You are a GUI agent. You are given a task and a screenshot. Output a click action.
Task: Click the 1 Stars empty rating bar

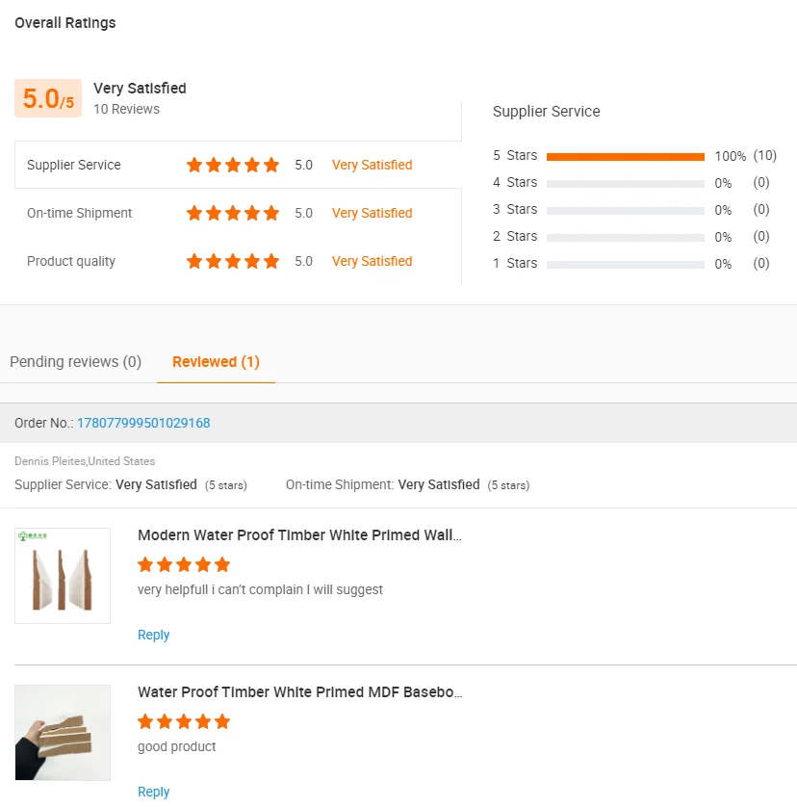click(626, 264)
